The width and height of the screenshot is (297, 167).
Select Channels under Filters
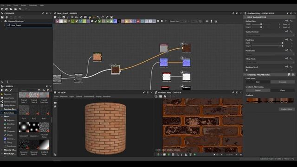(x=11, y=131)
